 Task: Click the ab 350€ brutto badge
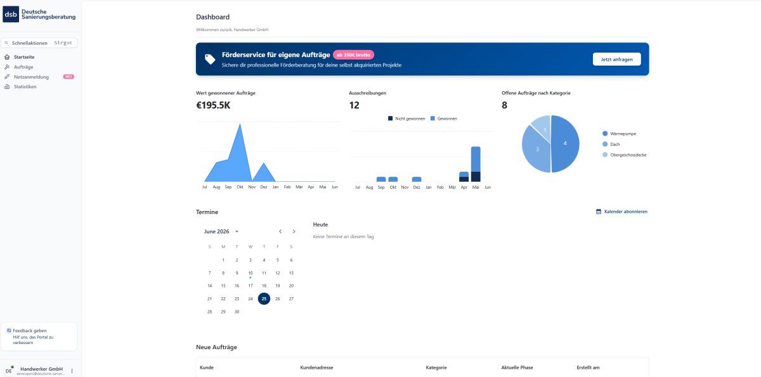[354, 55]
